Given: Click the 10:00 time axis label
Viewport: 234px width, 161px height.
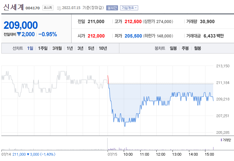Looking at the screenshot, I should [x=128, y=154].
